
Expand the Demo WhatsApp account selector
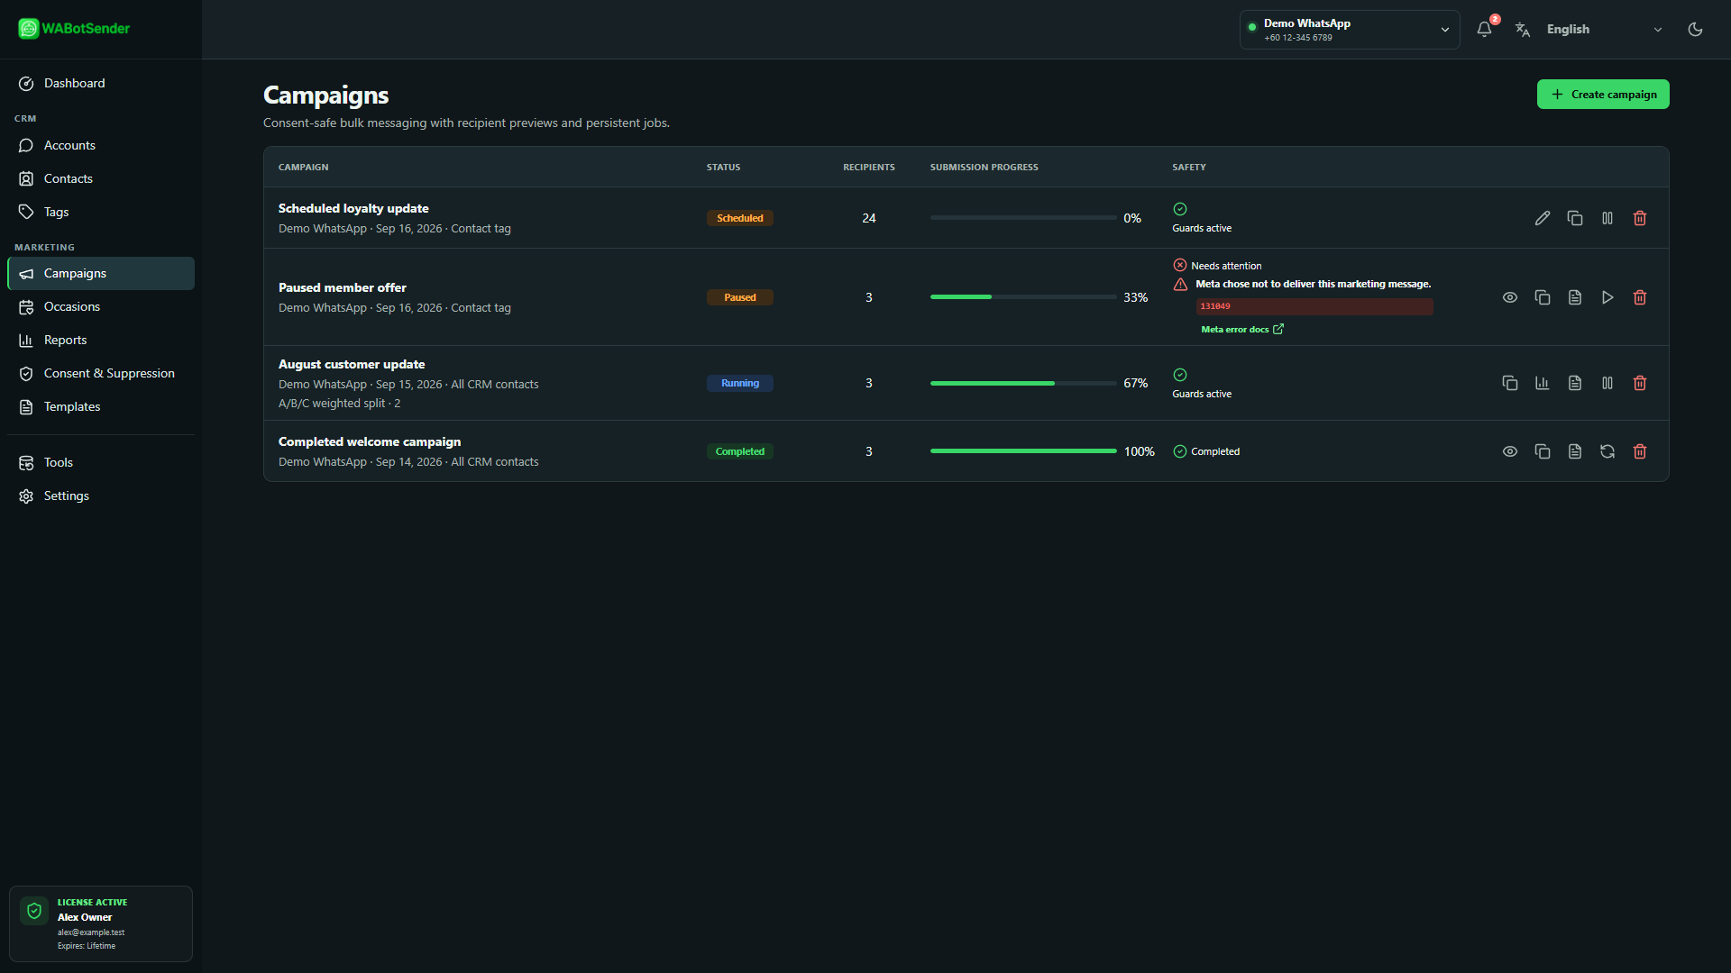click(1350, 30)
